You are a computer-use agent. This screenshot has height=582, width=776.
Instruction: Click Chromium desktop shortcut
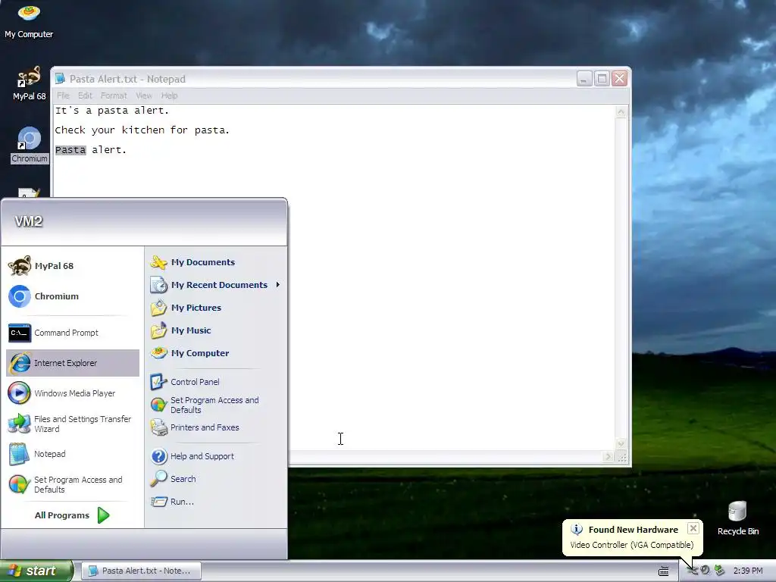pos(30,145)
